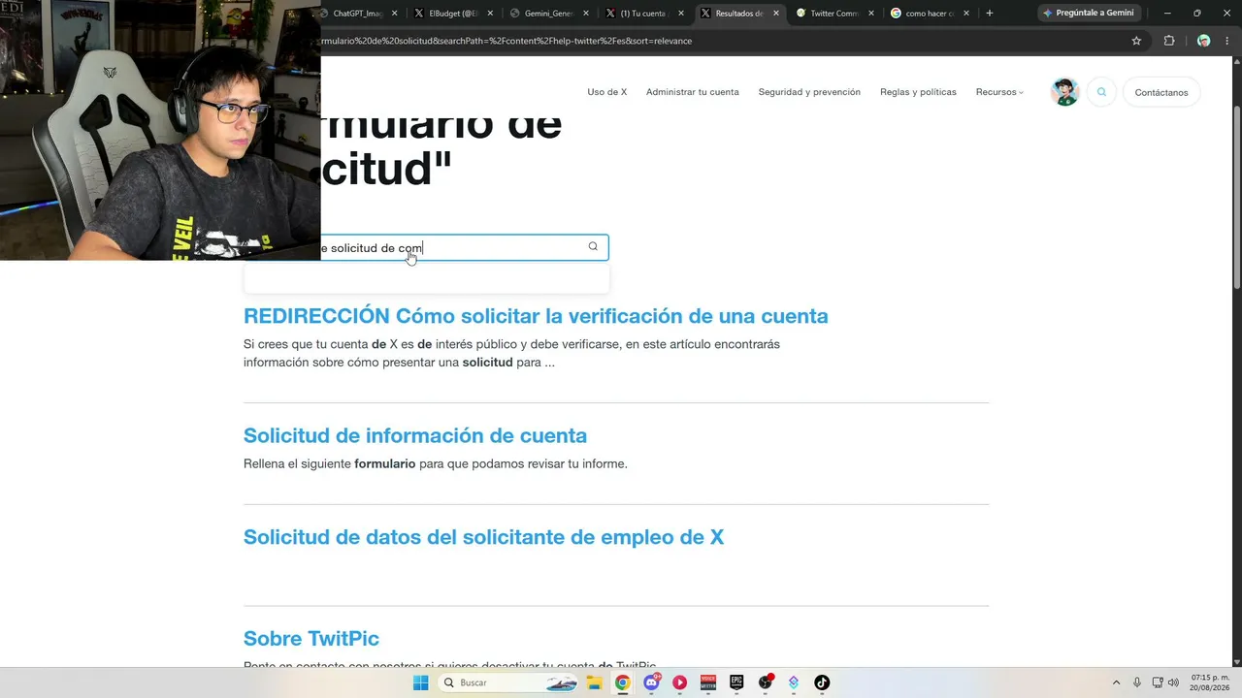Open the Chrome extensions puzzle icon
This screenshot has width=1242, height=698.
click(1169, 41)
